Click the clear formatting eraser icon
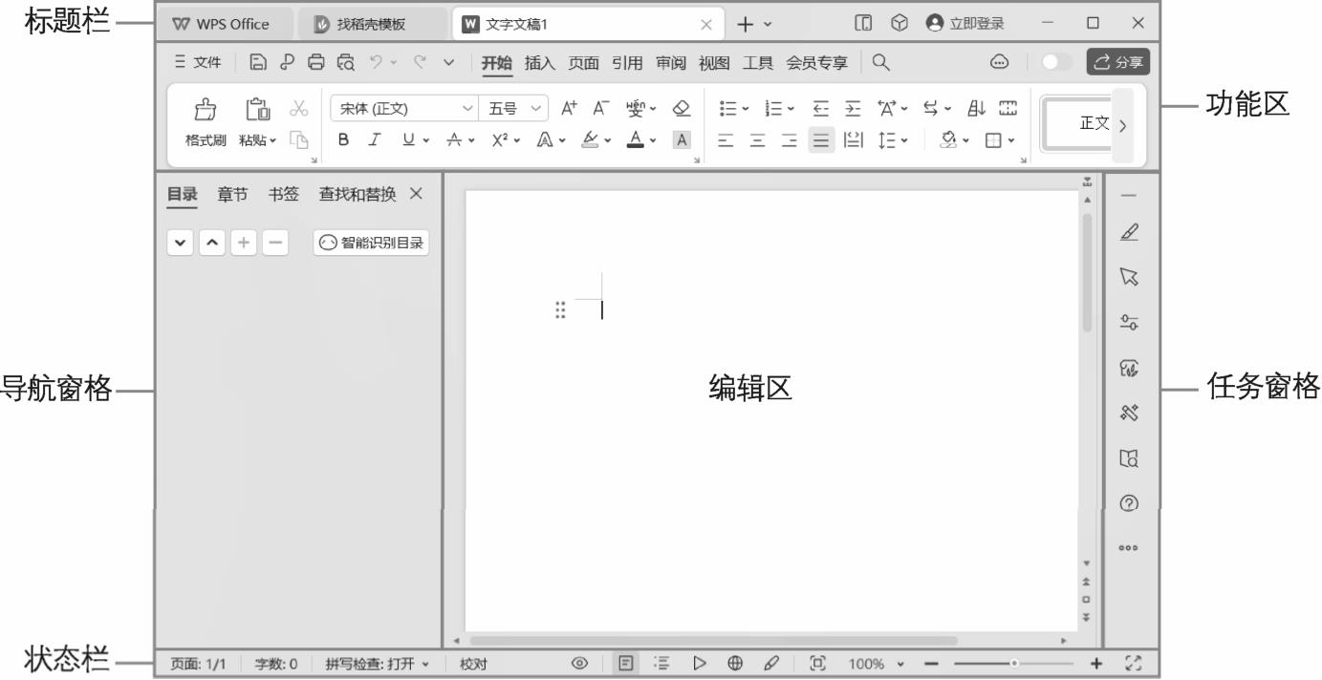 click(681, 108)
